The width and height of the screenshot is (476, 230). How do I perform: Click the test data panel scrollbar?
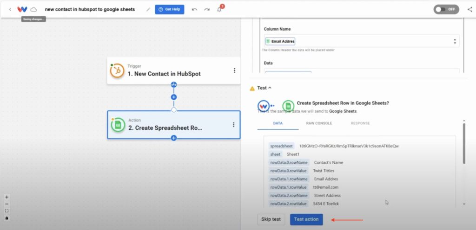tap(464, 143)
